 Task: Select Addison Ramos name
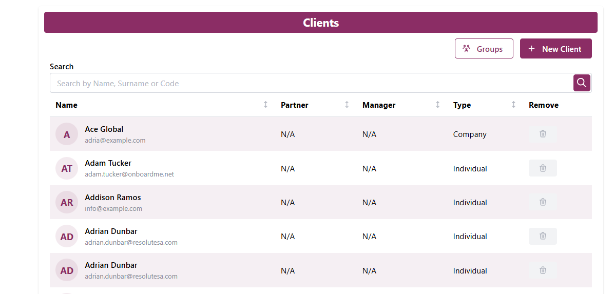coord(113,198)
